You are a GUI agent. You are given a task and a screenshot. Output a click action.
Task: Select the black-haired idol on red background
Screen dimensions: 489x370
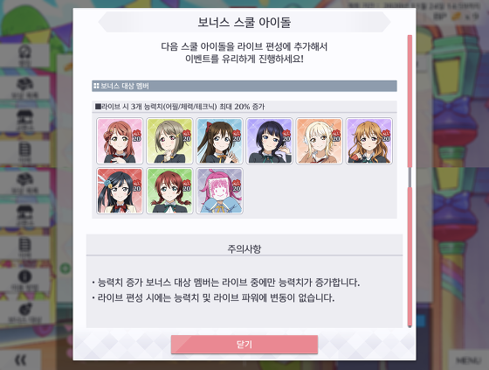(120, 191)
